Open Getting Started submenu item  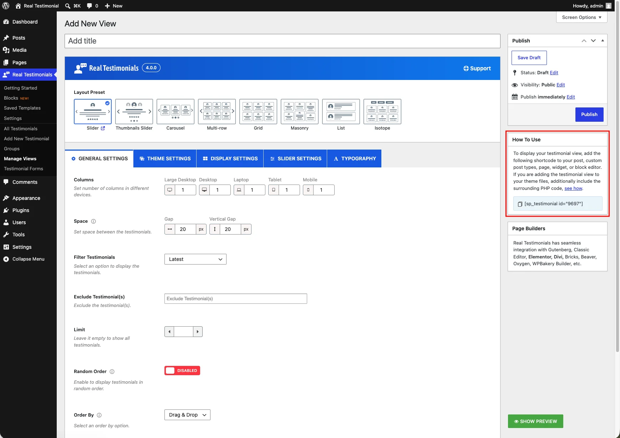pyautogui.click(x=20, y=88)
